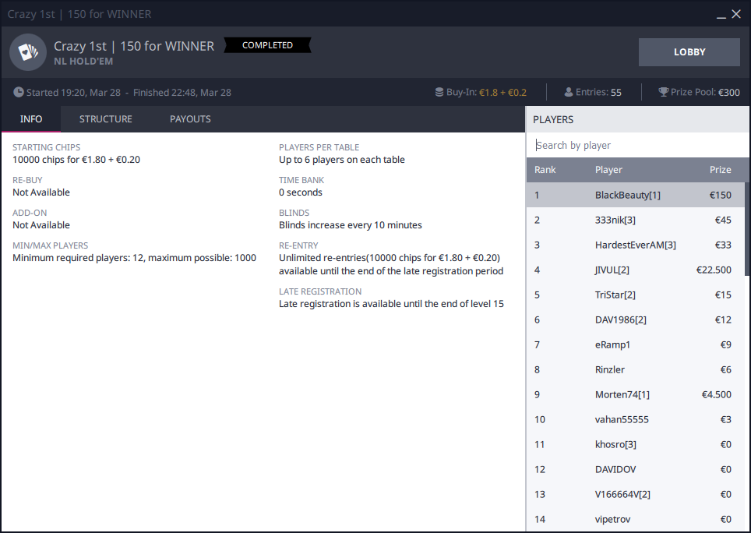Click the €4.500 prize value
Screen dimensions: 751x533
716,394
